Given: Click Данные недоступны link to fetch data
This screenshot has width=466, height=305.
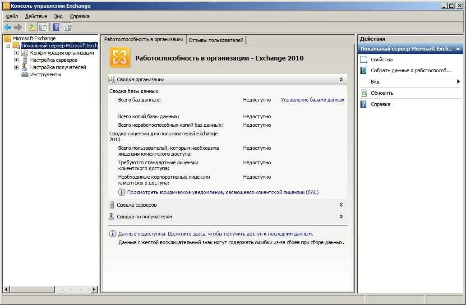Looking at the screenshot, I should coord(216,234).
